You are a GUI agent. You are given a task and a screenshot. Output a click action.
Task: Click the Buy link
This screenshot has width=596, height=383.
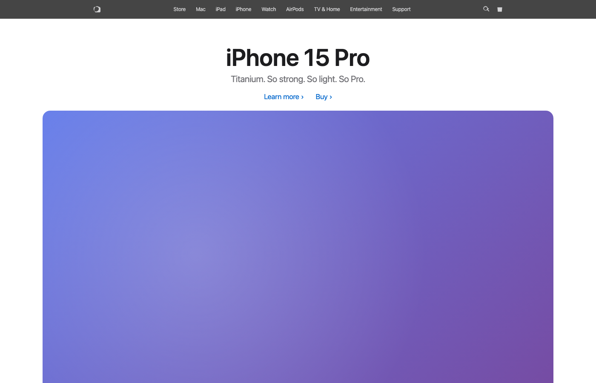click(x=324, y=97)
